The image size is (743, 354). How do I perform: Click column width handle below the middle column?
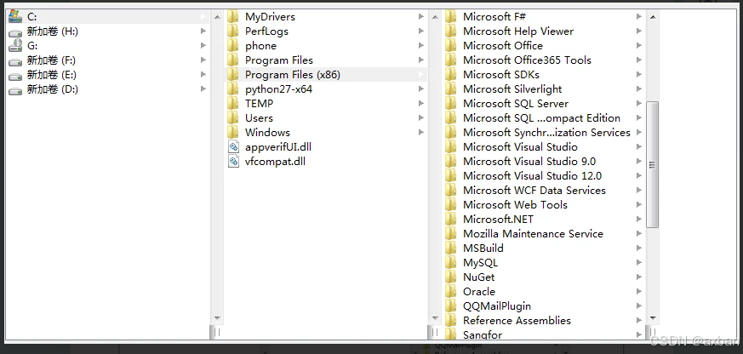point(435,332)
